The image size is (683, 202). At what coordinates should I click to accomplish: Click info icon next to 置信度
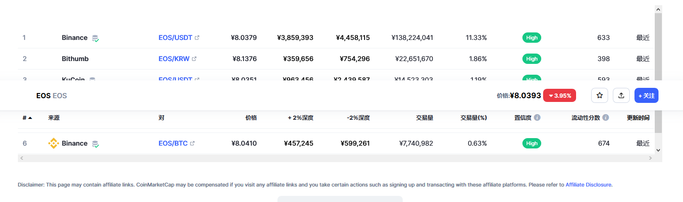point(537,117)
